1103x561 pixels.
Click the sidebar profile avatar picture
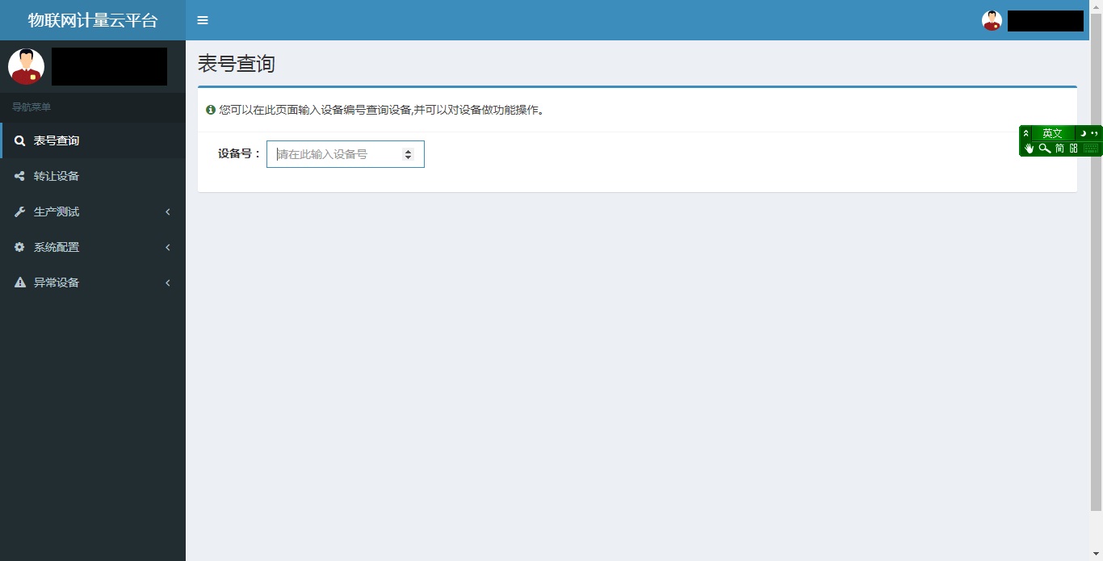click(x=26, y=66)
